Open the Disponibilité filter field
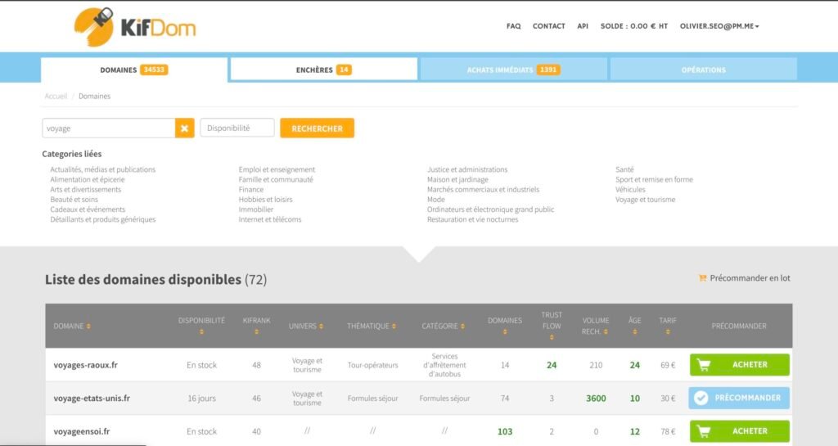The image size is (838, 446). click(x=237, y=128)
